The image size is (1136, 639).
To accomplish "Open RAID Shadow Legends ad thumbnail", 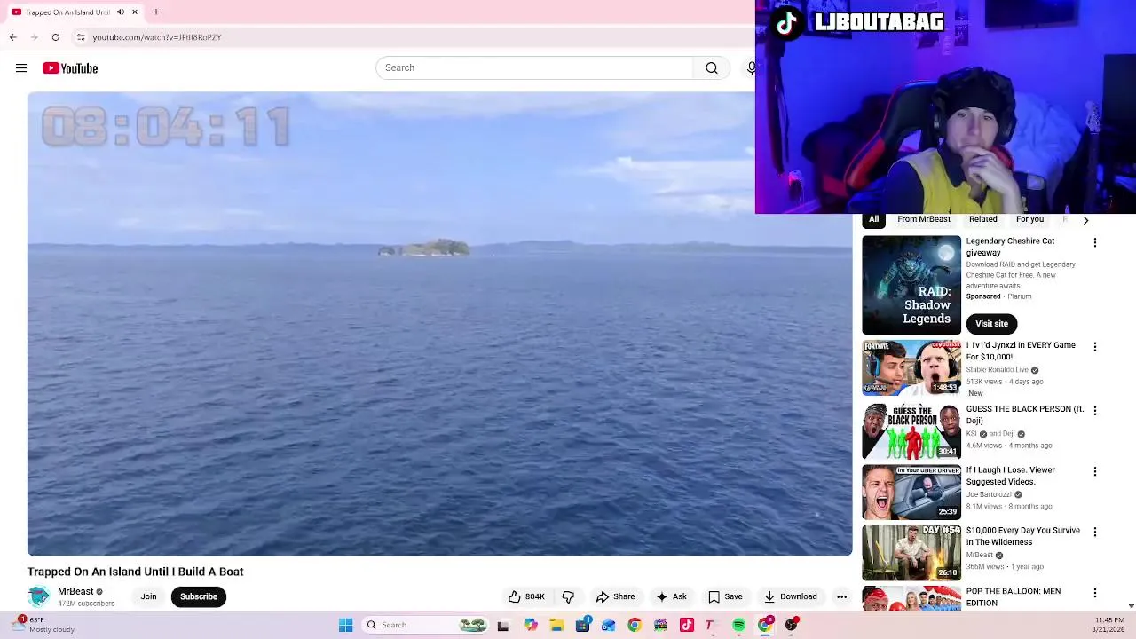I will click(911, 285).
